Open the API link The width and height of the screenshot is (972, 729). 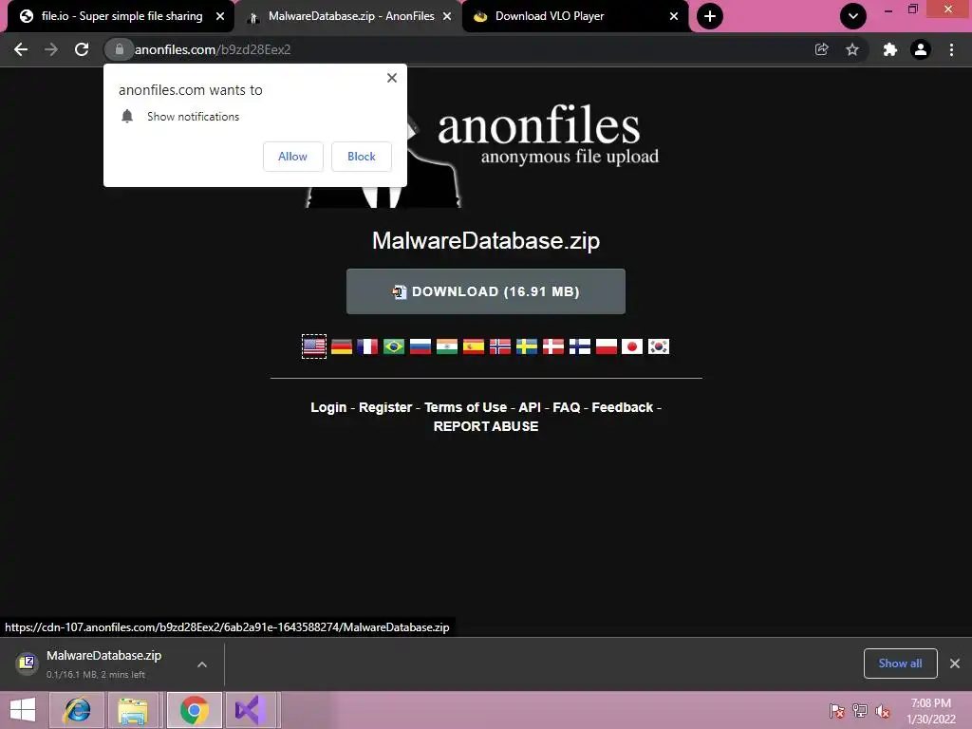click(530, 407)
